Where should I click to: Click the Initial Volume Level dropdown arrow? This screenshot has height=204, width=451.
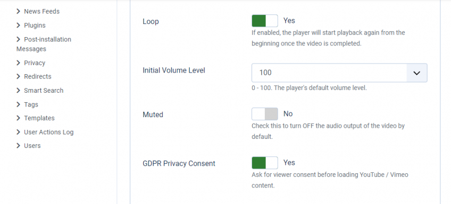(417, 73)
